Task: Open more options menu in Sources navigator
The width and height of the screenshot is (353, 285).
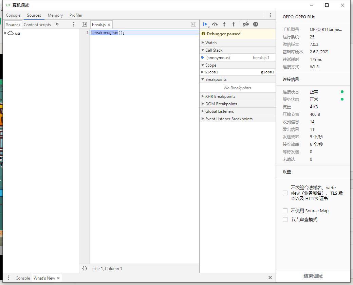Action: click(73, 24)
